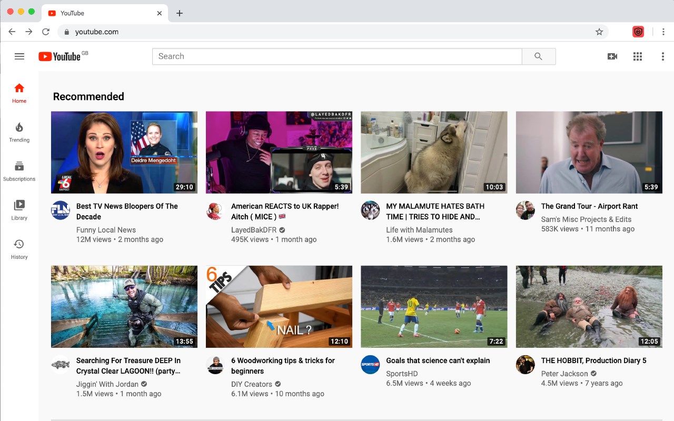This screenshot has width=674, height=421.
Task: Click the search magnifier button
Action: (538, 56)
